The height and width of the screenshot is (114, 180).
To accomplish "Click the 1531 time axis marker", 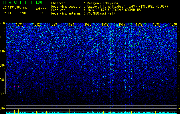I will point(19,25).
